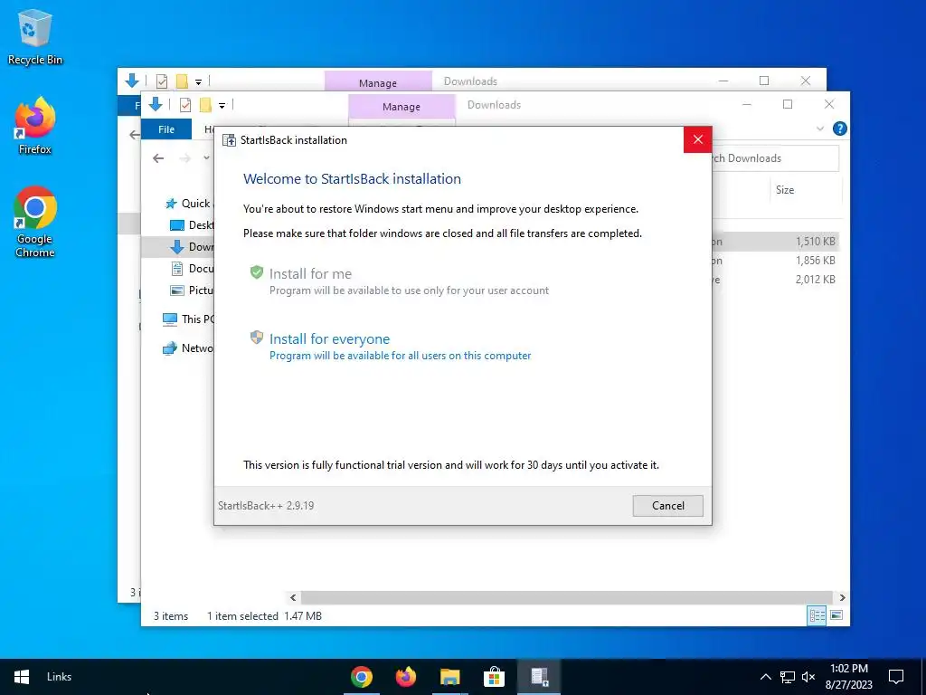Open File Explorer from the taskbar

click(450, 677)
